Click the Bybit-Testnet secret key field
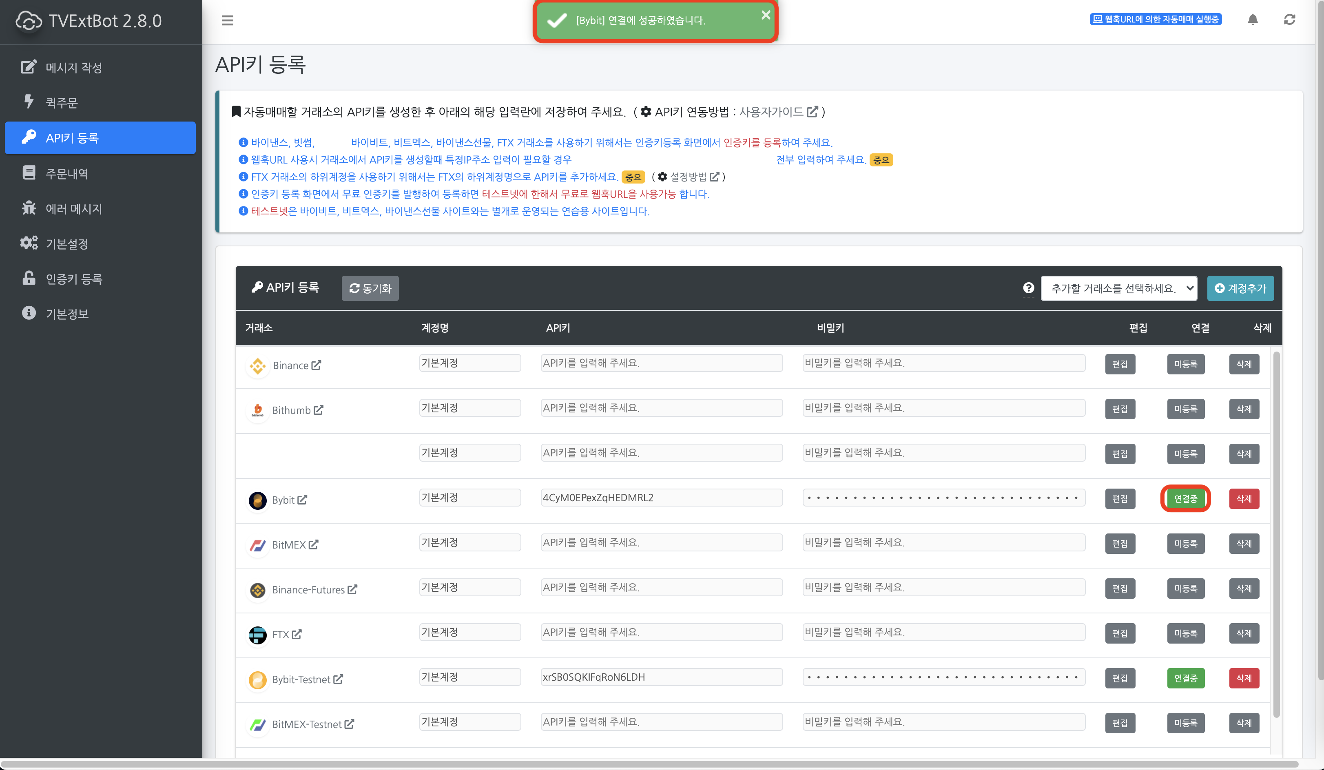The height and width of the screenshot is (770, 1324). (x=943, y=677)
